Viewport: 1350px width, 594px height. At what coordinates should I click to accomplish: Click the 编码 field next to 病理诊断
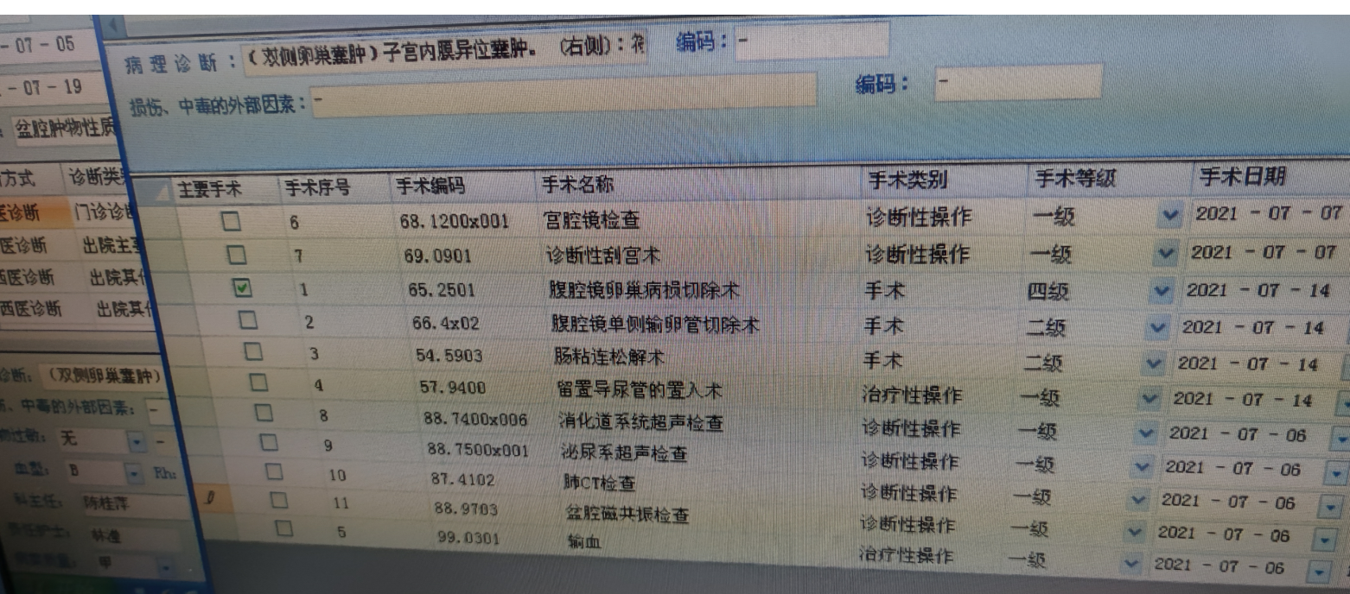[x=811, y=42]
